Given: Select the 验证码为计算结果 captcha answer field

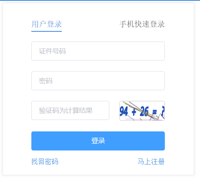Looking at the screenshot, I should click(x=70, y=110).
